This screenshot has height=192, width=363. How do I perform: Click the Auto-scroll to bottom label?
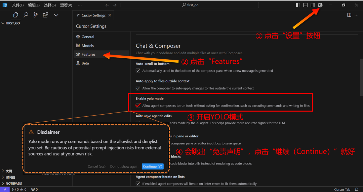pyautogui.click(x=153, y=64)
